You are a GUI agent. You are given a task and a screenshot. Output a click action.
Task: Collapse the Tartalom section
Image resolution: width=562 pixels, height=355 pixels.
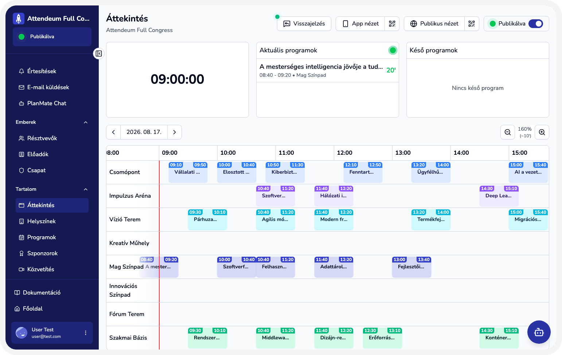pos(86,189)
